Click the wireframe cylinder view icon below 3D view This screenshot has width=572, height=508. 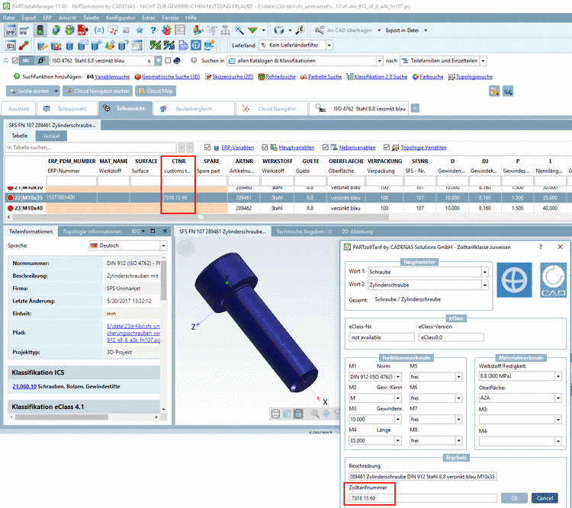point(276,414)
